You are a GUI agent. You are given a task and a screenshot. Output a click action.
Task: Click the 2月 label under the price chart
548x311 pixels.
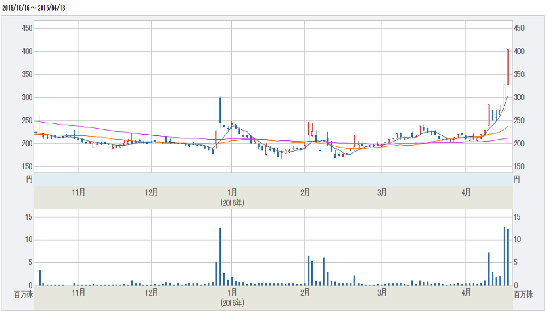(305, 193)
